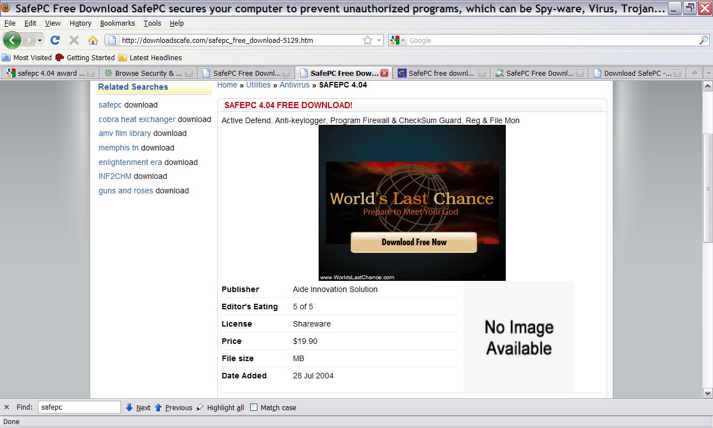713x428 pixels.
Task: Open the Bookmarks menu
Action: (118, 23)
